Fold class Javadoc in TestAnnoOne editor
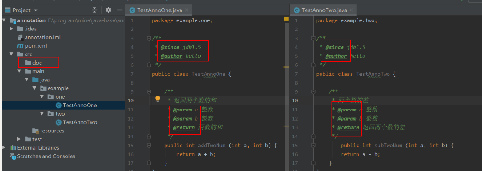 tap(149, 38)
